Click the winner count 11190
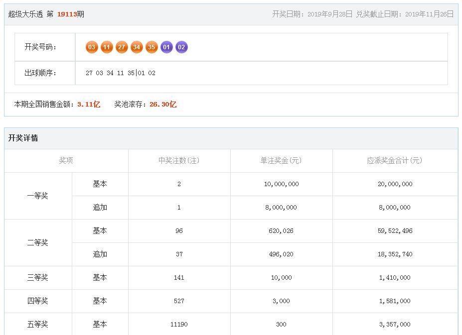Viewport: 462px width, 335px height. pos(179,325)
